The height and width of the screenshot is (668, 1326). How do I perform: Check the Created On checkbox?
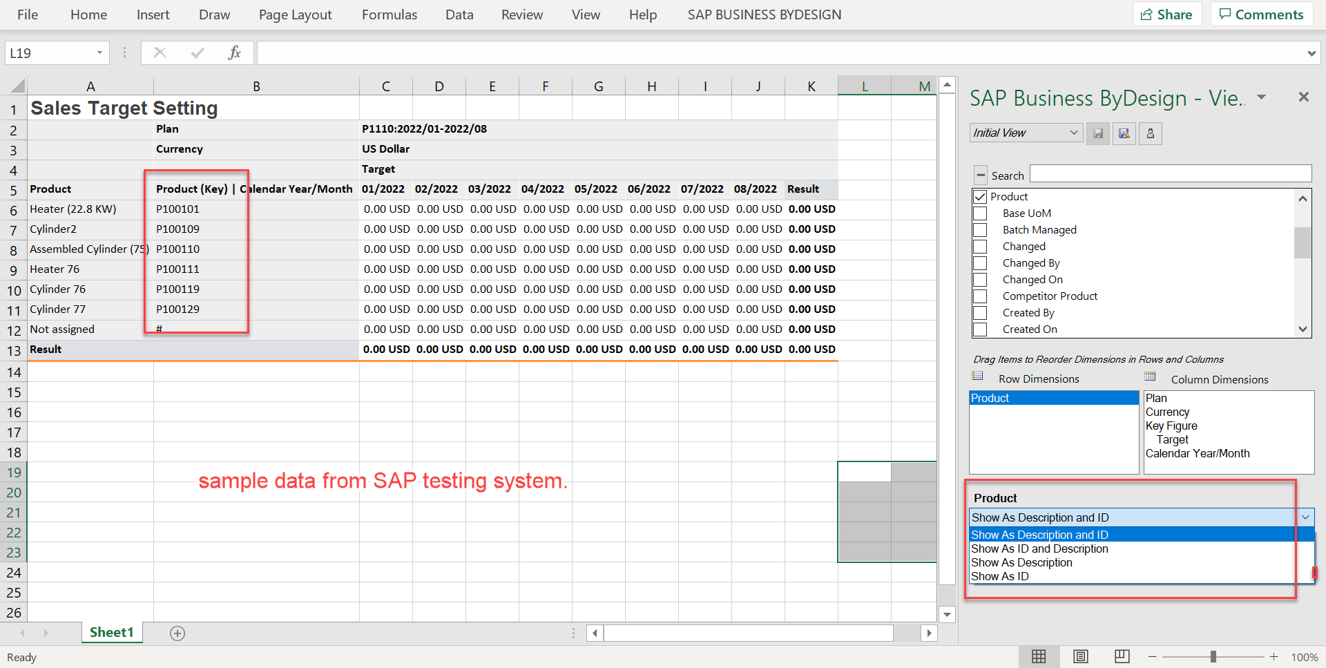tap(980, 330)
